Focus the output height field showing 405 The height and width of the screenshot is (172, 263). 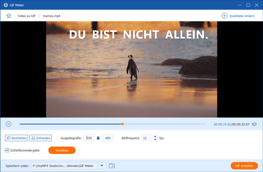click(x=108, y=138)
